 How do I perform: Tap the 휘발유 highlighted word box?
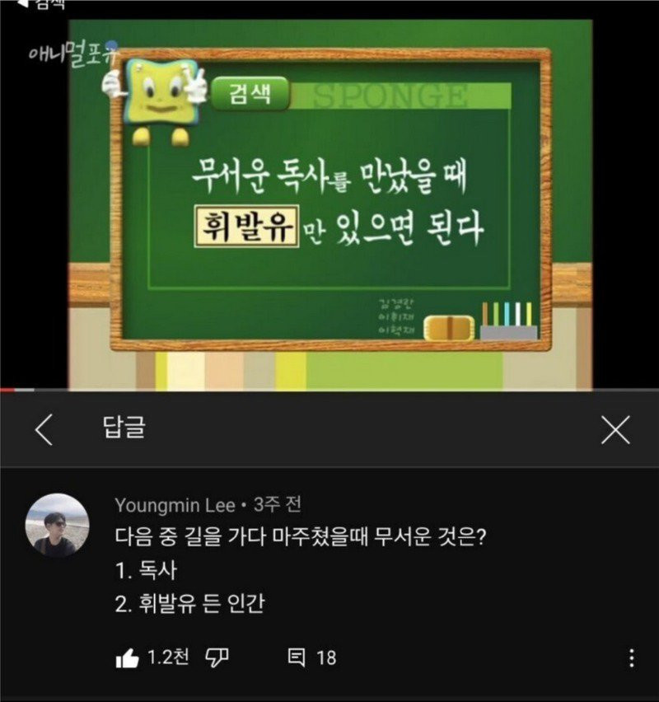click(246, 227)
